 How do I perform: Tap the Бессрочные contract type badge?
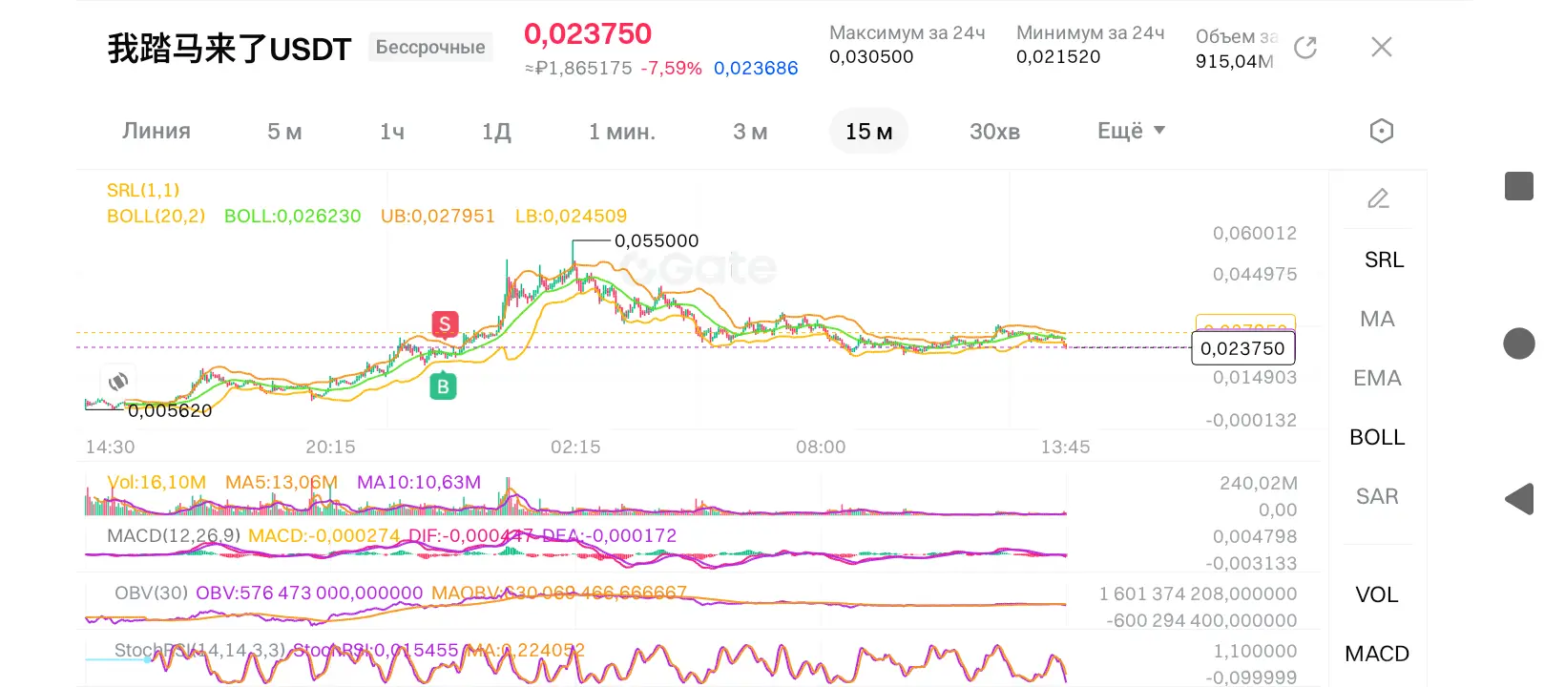[x=430, y=47]
